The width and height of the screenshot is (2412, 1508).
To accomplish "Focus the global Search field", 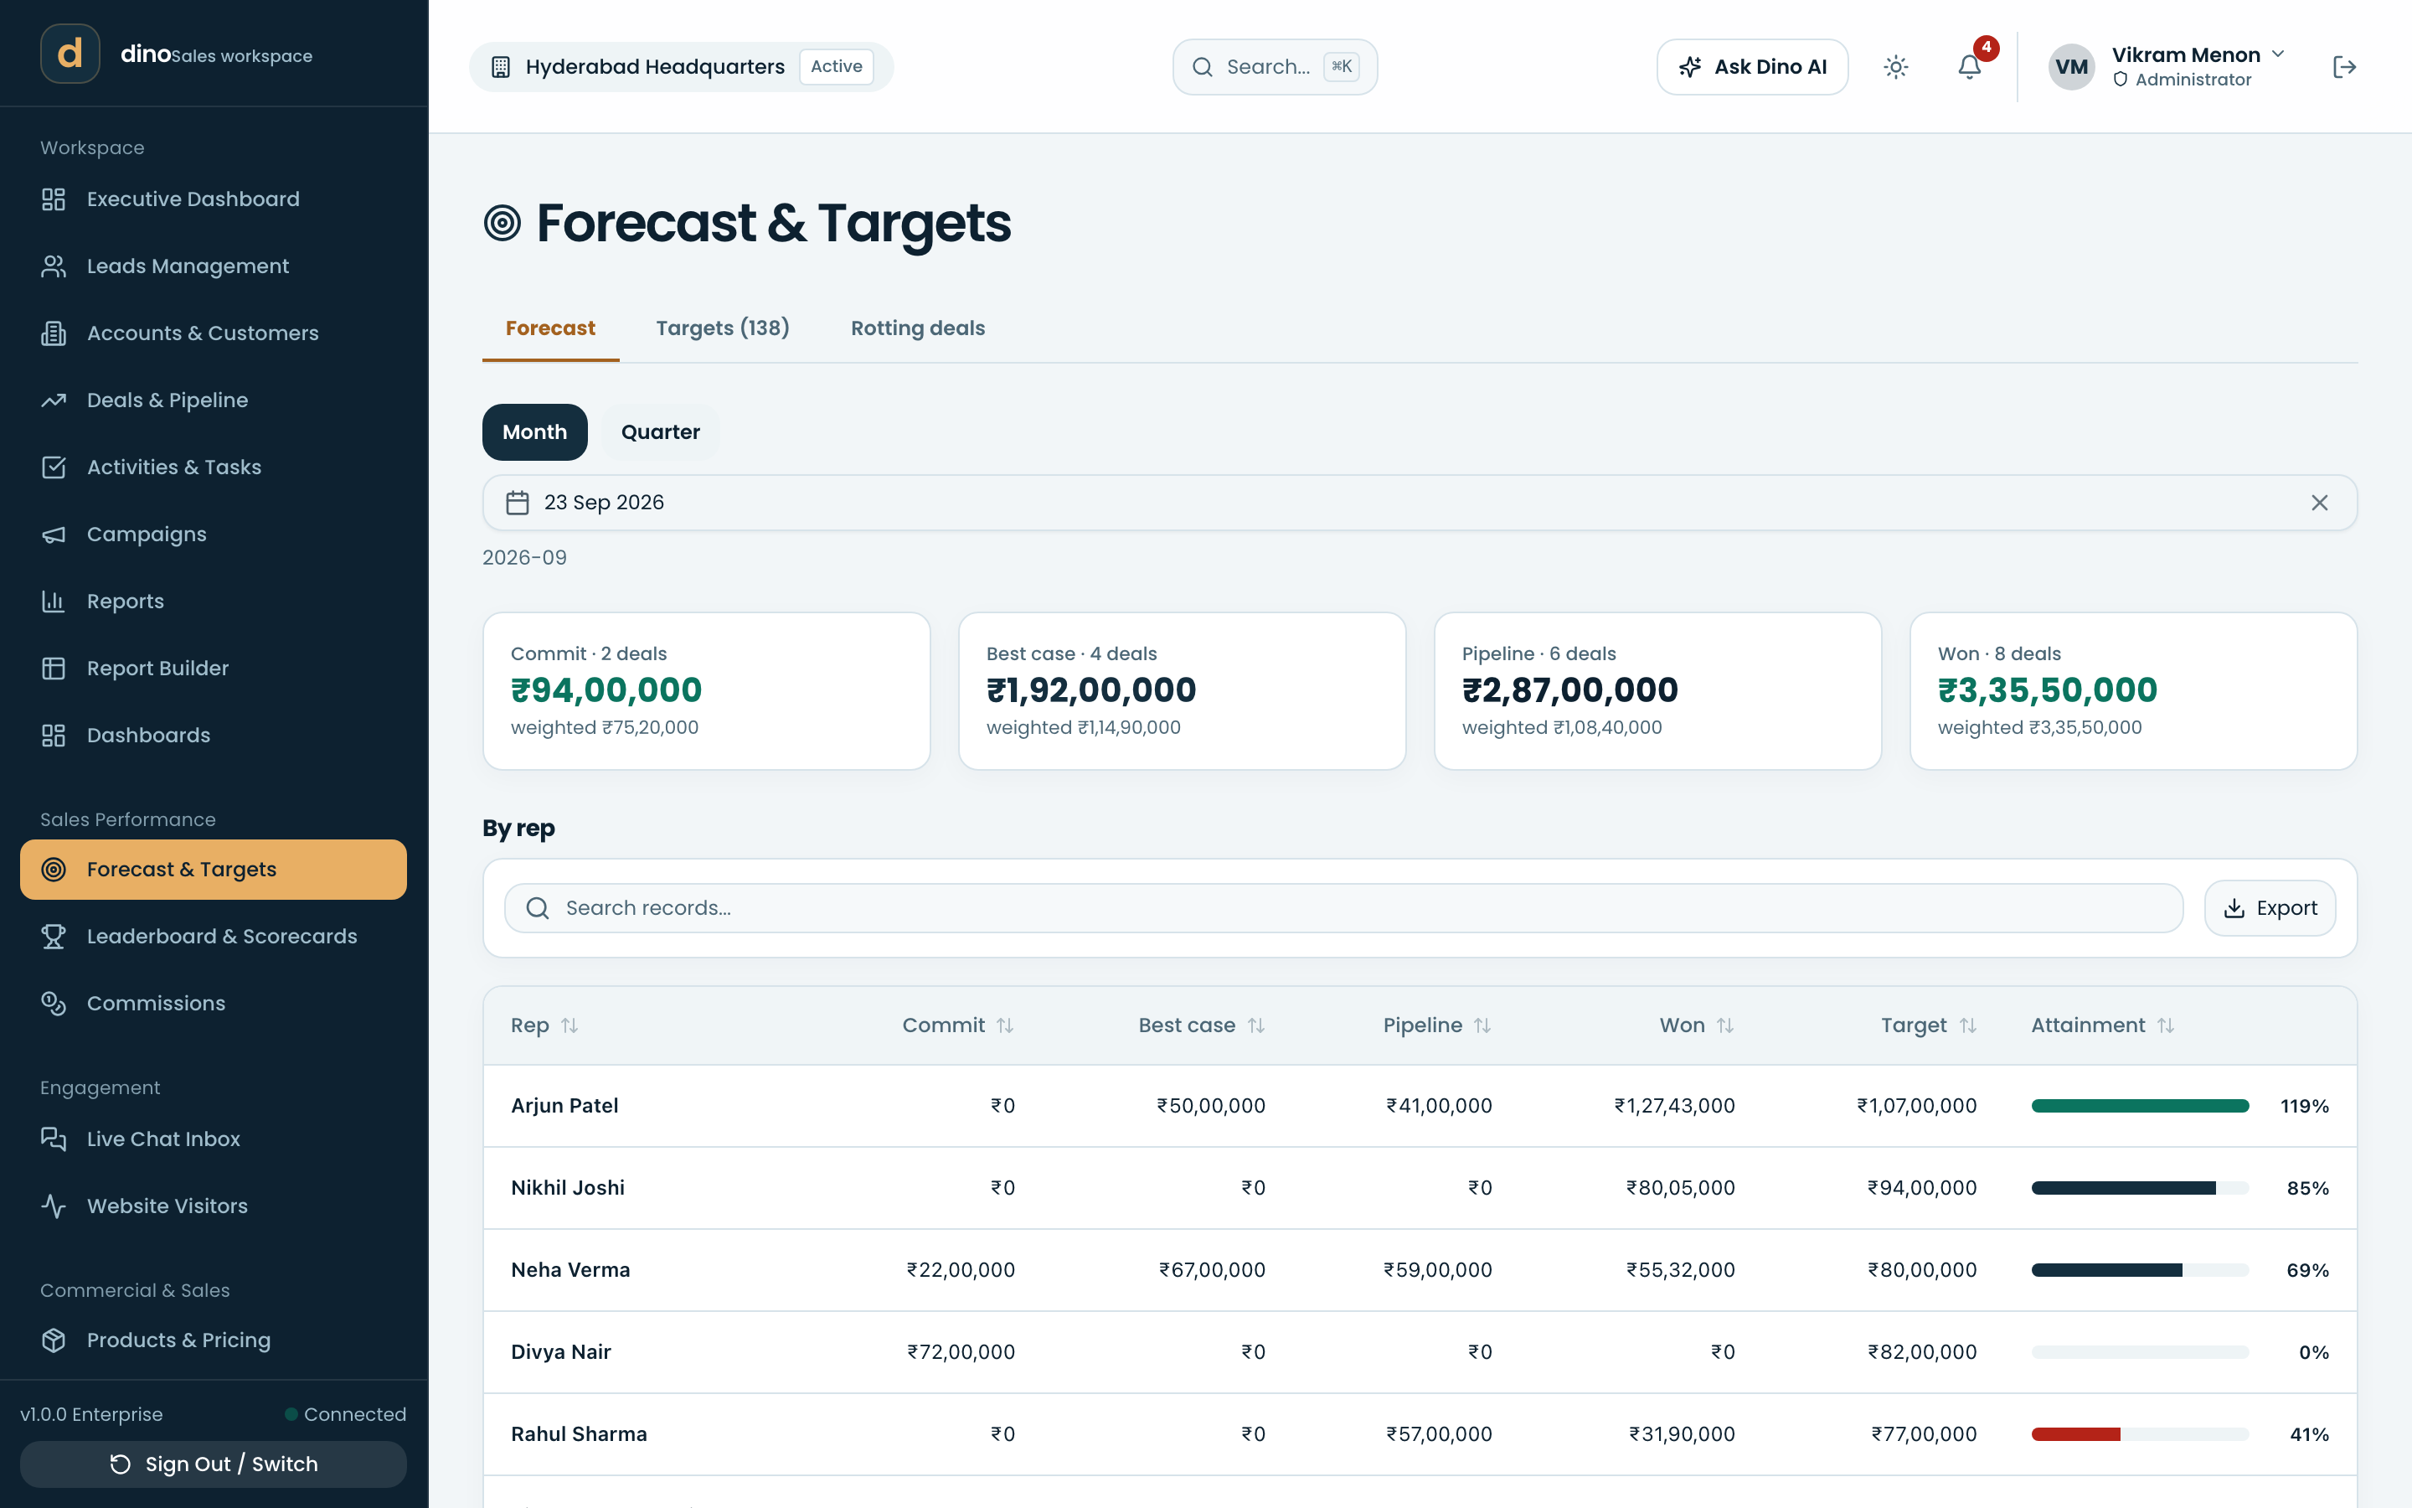I will coord(1275,67).
